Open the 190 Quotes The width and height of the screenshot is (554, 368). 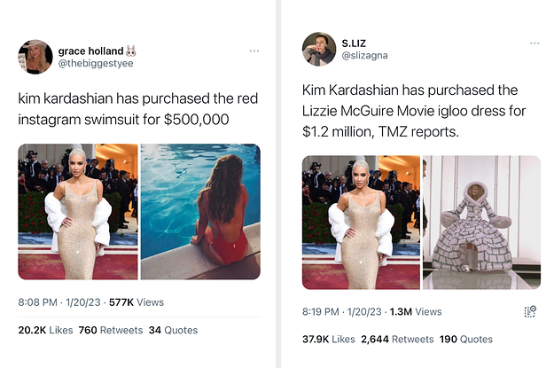(464, 339)
